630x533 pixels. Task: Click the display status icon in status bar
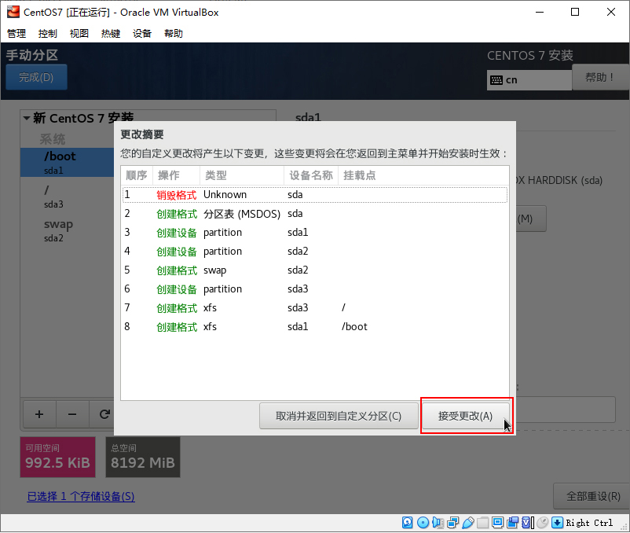pos(497,522)
